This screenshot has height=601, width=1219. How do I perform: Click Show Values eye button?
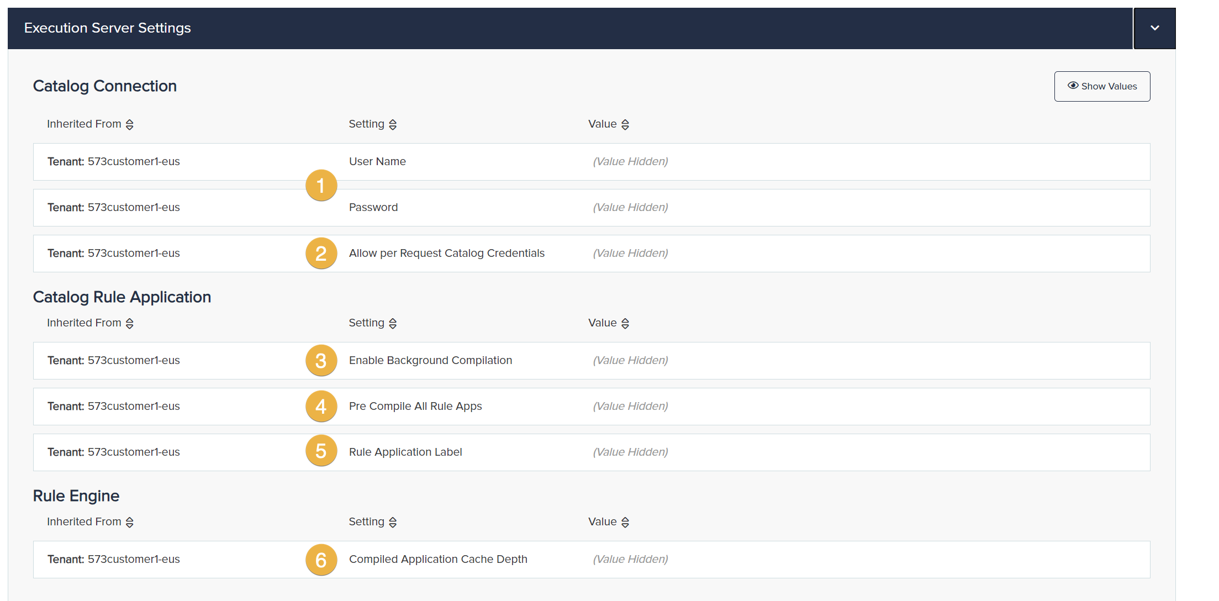1102,86
